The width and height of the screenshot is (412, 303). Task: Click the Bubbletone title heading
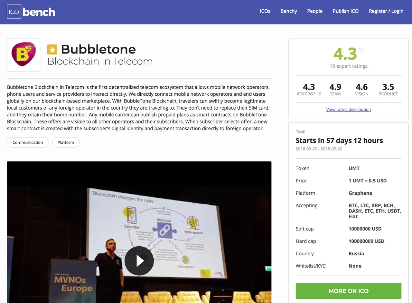pos(98,49)
